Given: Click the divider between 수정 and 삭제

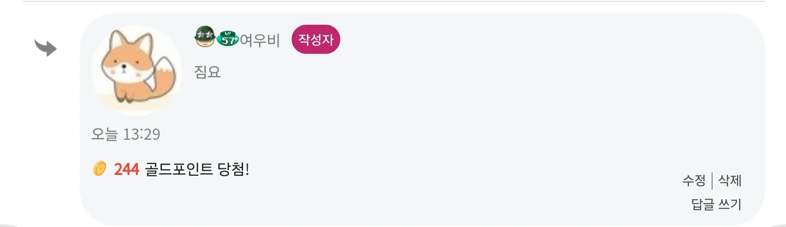Looking at the screenshot, I should 712,181.
